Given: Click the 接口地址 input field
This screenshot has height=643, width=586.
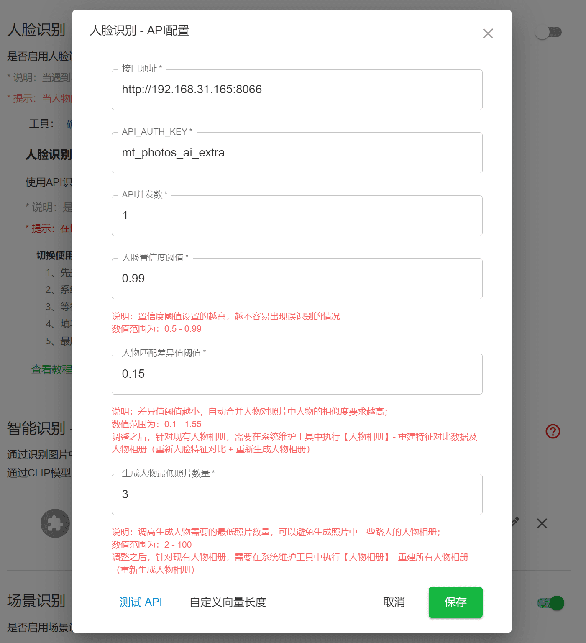Looking at the screenshot, I should point(297,90).
